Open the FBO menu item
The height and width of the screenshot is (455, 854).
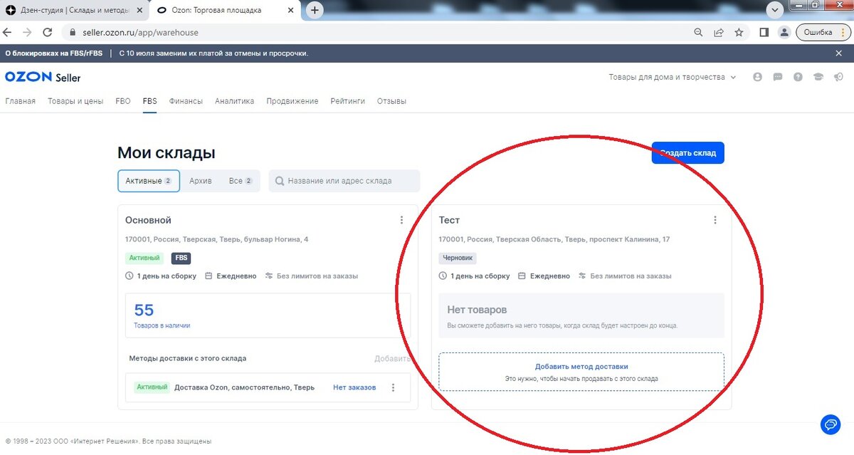123,101
